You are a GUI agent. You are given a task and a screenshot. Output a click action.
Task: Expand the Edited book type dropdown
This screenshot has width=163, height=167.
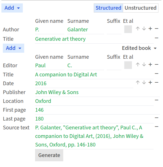click(x=139, y=48)
